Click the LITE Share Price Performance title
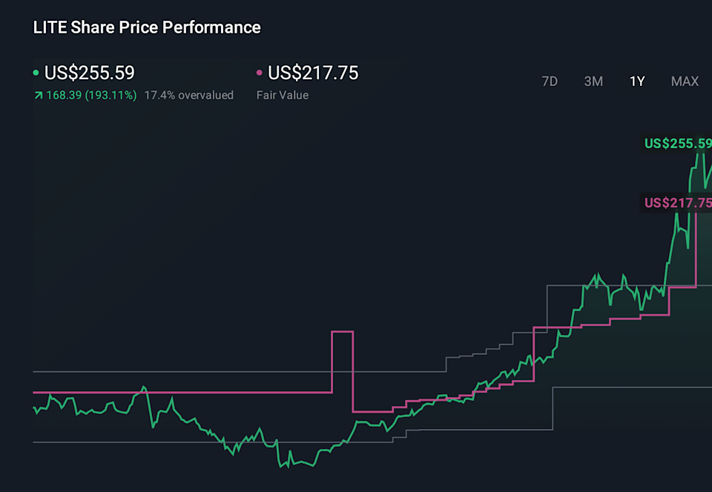This screenshot has width=712, height=492. [146, 27]
